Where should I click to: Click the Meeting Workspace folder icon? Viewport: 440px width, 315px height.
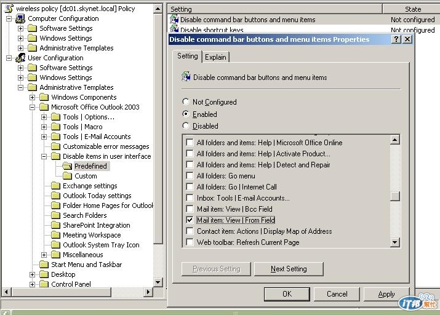(55, 235)
